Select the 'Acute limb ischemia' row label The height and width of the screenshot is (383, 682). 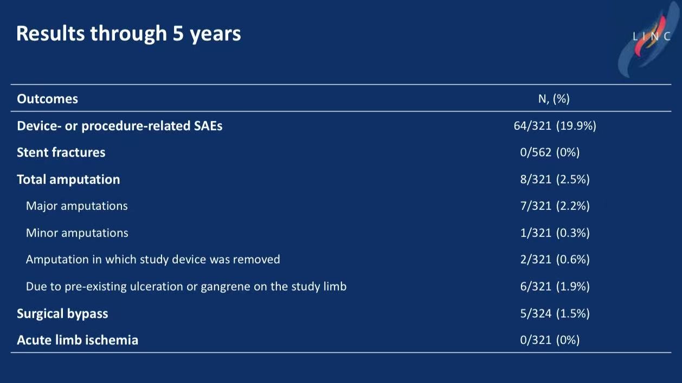pos(78,340)
